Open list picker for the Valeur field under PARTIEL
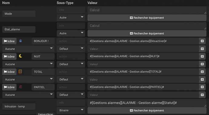Viewport: 209px width, 115px height. pyautogui.click(x=202, y=95)
